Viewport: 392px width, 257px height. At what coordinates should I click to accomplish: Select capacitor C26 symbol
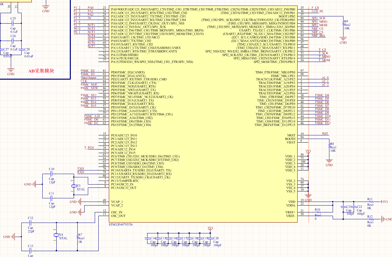point(13,41)
